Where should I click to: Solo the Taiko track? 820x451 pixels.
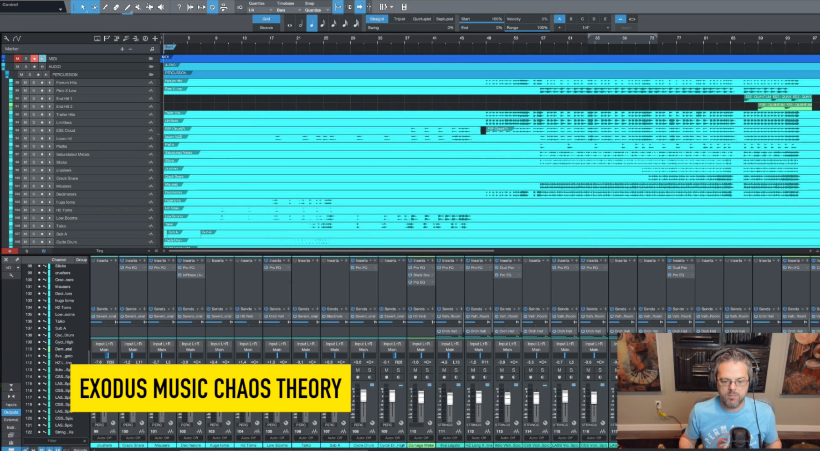coord(34,226)
